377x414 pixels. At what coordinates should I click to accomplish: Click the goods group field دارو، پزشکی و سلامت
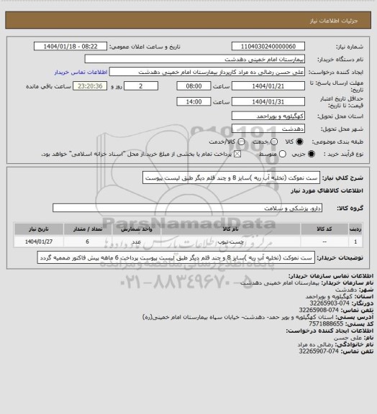click(187, 208)
